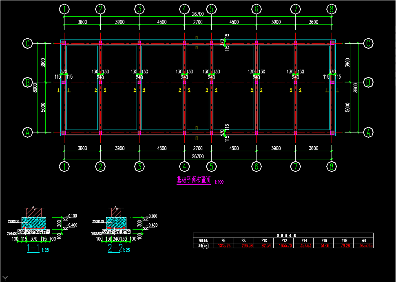Image resolution: width=396 pixels, height=282 pixels.
Task: Select axis bubble B on the left side
Action: pyautogui.click(x=27, y=82)
